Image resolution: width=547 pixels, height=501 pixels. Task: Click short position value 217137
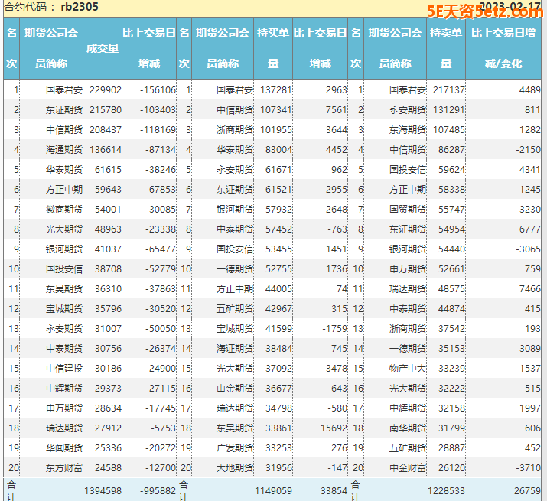pos(449,90)
